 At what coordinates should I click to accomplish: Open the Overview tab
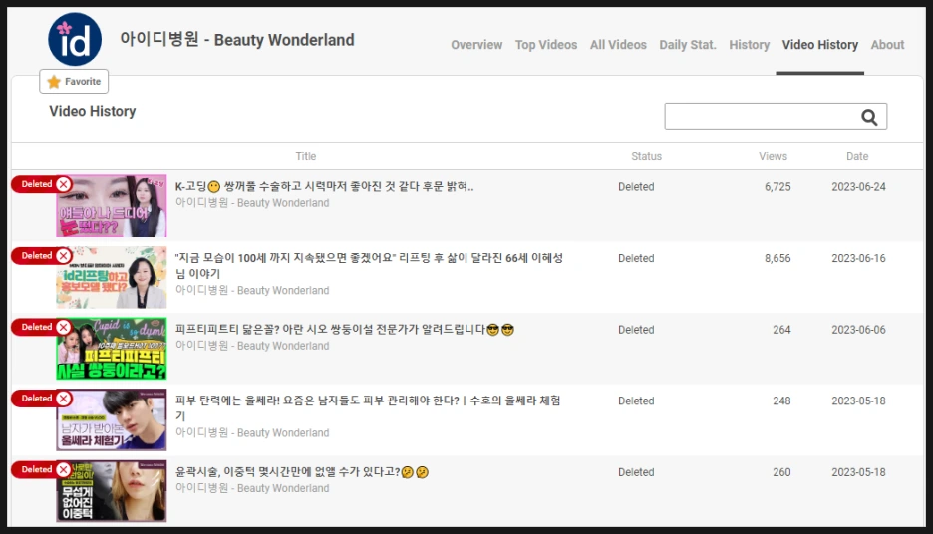click(476, 45)
